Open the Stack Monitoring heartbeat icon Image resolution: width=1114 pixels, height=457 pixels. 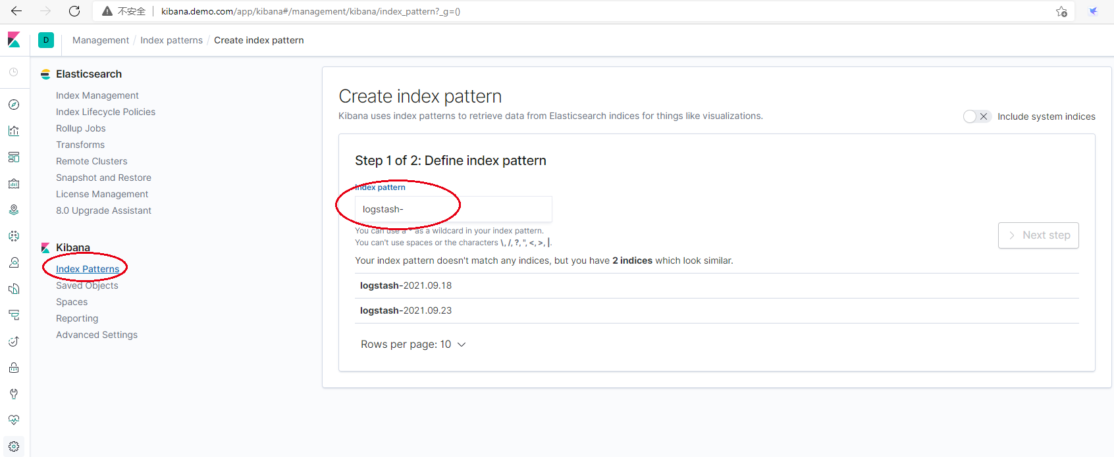tap(14, 420)
